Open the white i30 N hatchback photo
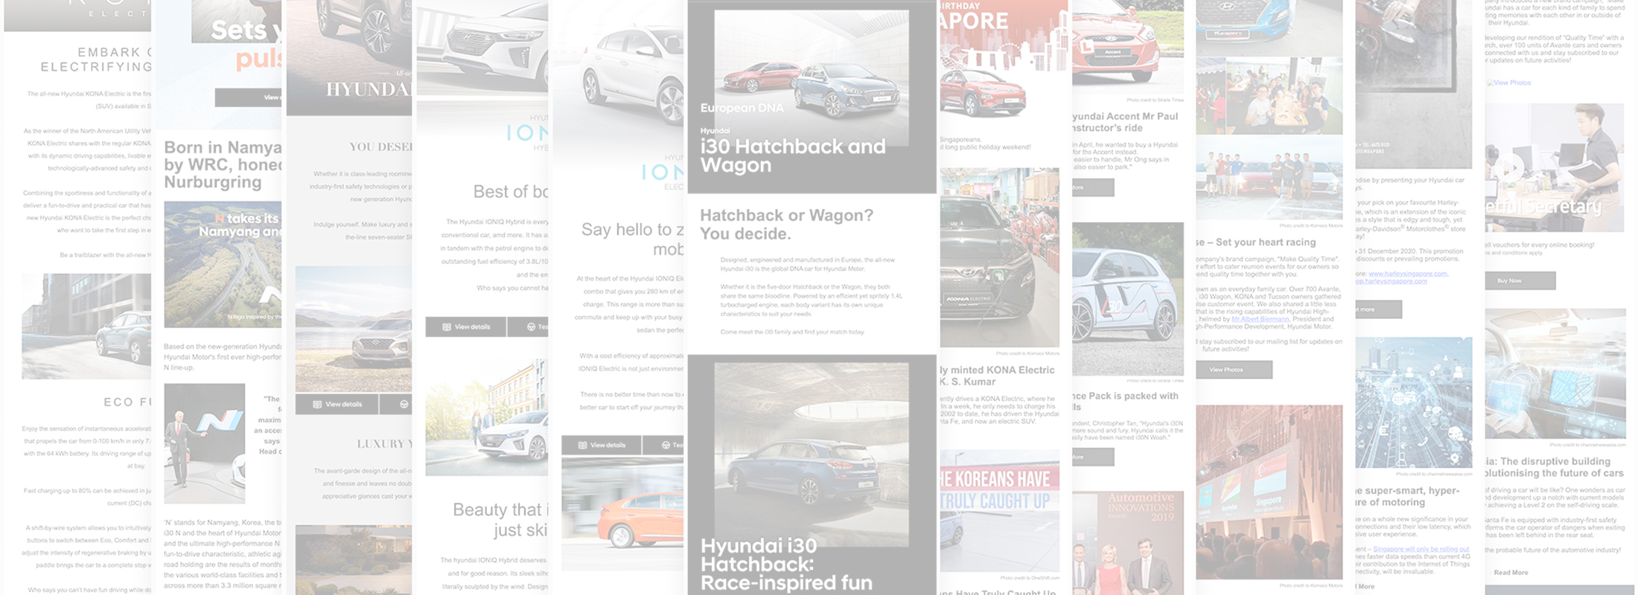Screen dimensions: 1638x595 [1128, 300]
